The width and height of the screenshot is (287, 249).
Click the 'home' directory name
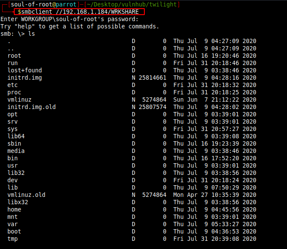point(14,209)
